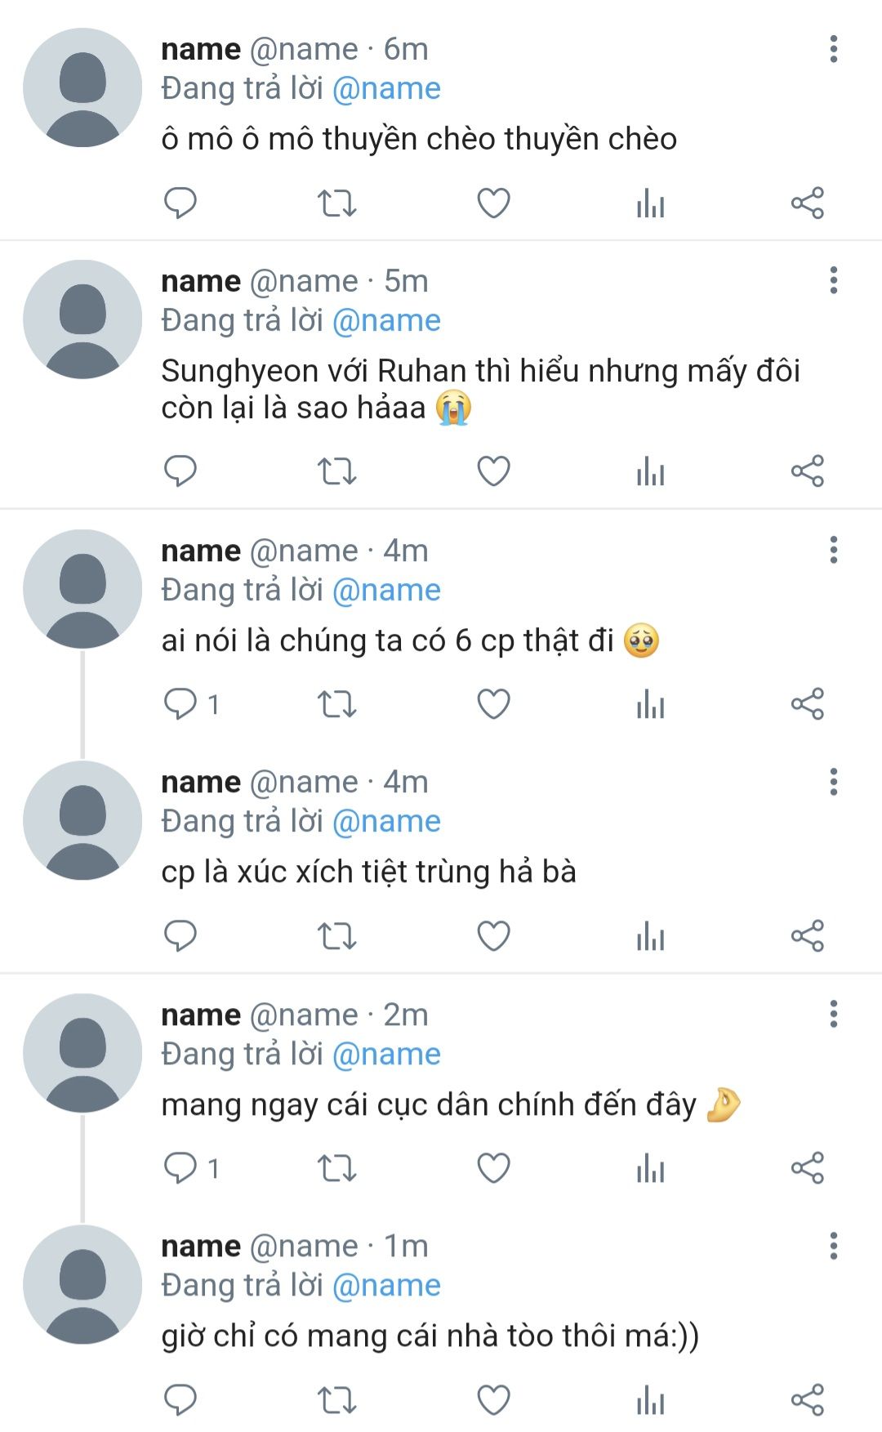This screenshot has width=882, height=1432.
Task: Open more options on "cục dân chính" tweet
Action: tap(833, 1015)
